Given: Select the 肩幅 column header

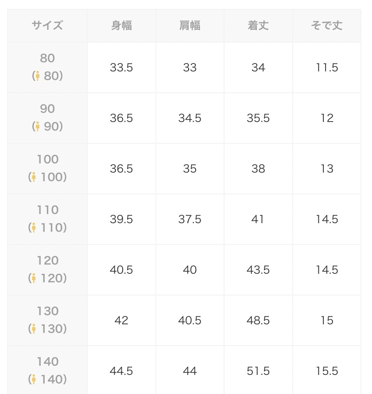Looking at the screenshot, I should [x=190, y=26].
